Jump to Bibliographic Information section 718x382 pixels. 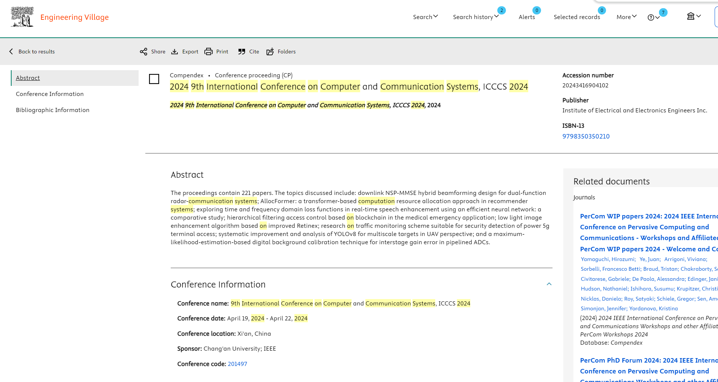point(53,110)
